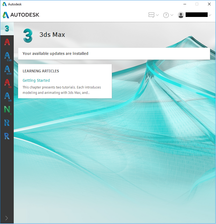Expand the sidebar using bottom chevron
This screenshot has height=224, width=216.
(7, 218)
